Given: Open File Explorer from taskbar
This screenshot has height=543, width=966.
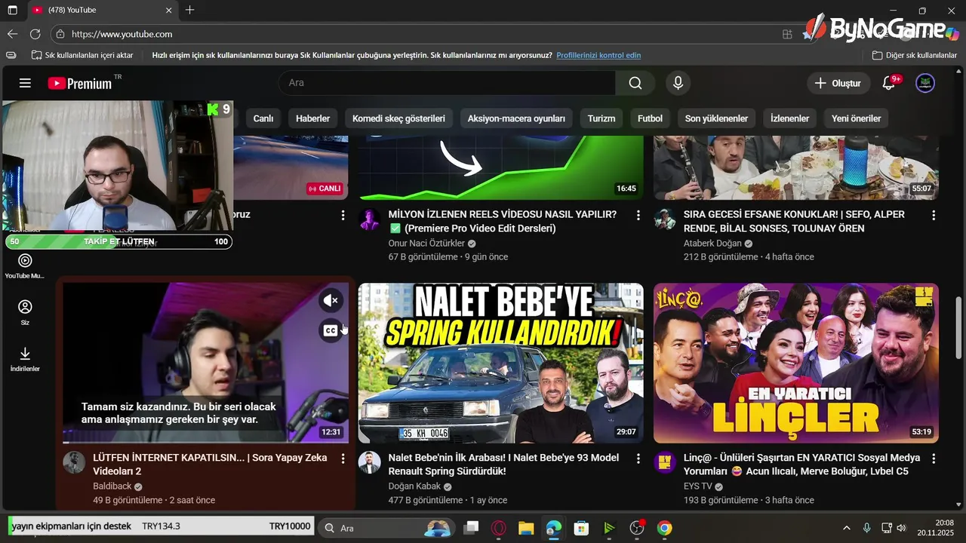Looking at the screenshot, I should pyautogui.click(x=526, y=528).
